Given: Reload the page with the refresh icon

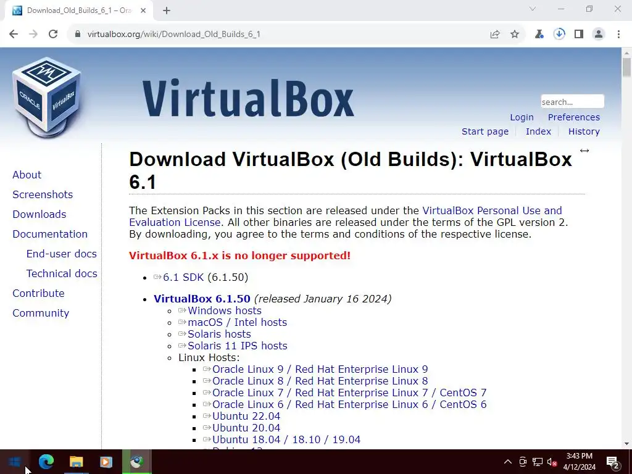Looking at the screenshot, I should click(x=53, y=35).
